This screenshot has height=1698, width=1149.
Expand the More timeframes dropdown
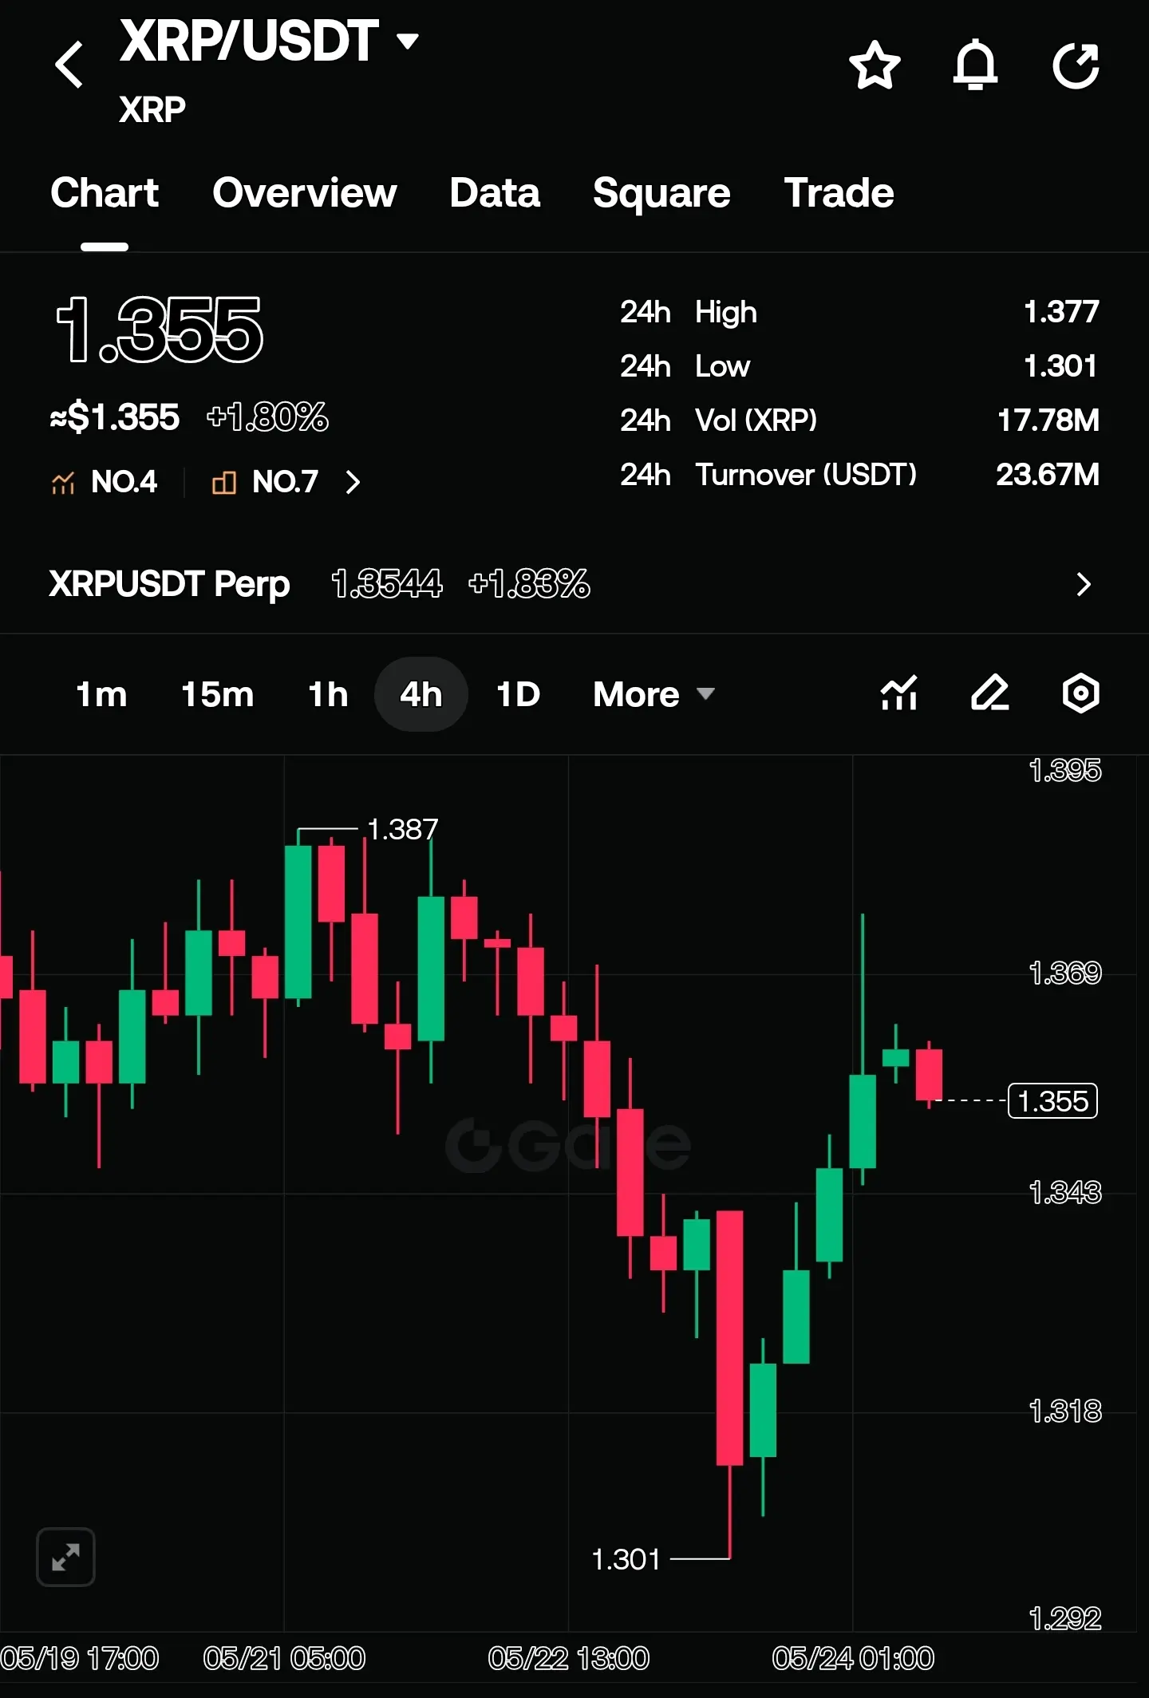coord(653,694)
